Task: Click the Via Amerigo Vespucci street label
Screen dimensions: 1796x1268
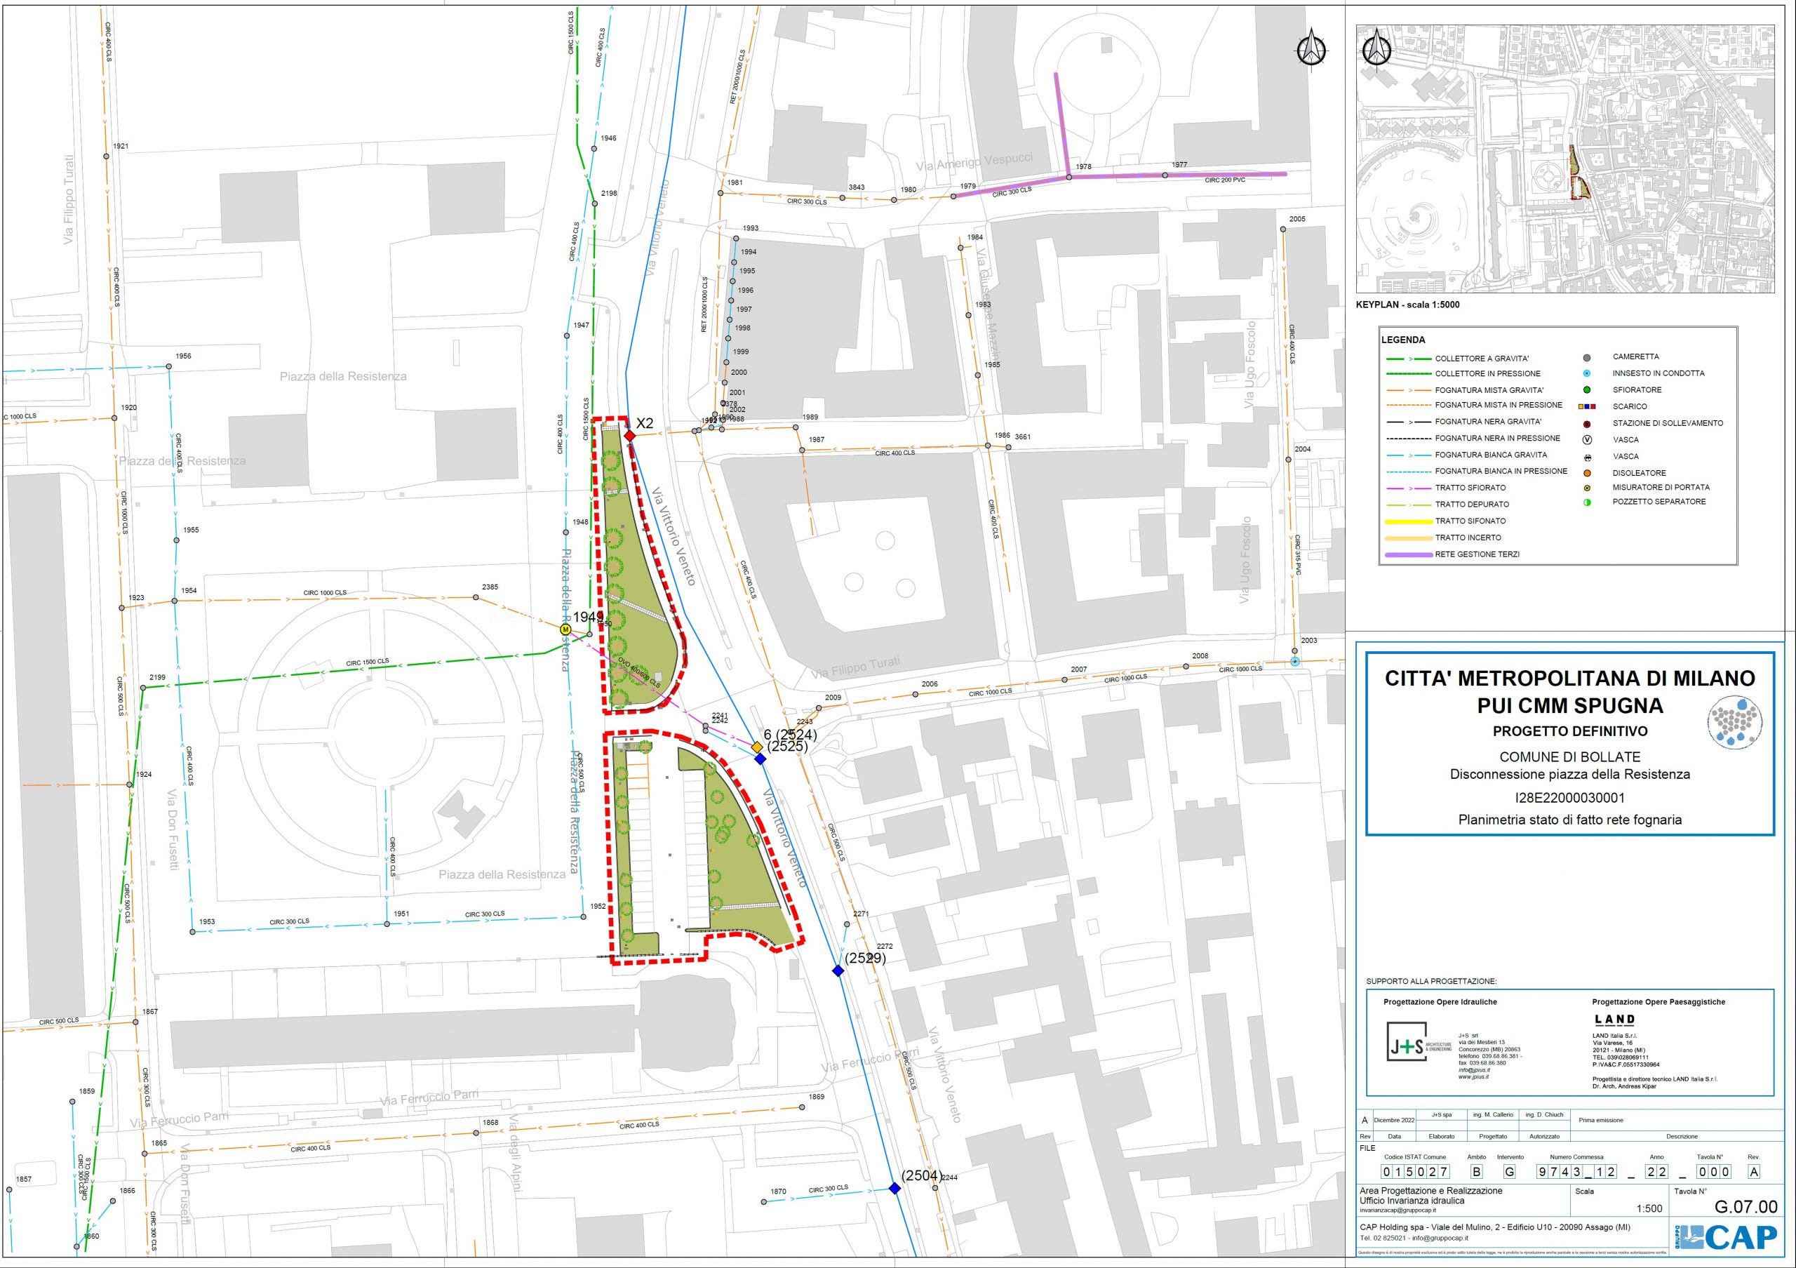Action: 974,162
